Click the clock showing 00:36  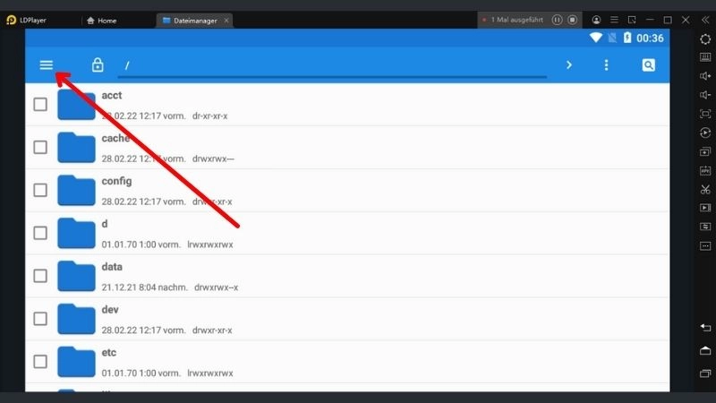click(x=650, y=38)
